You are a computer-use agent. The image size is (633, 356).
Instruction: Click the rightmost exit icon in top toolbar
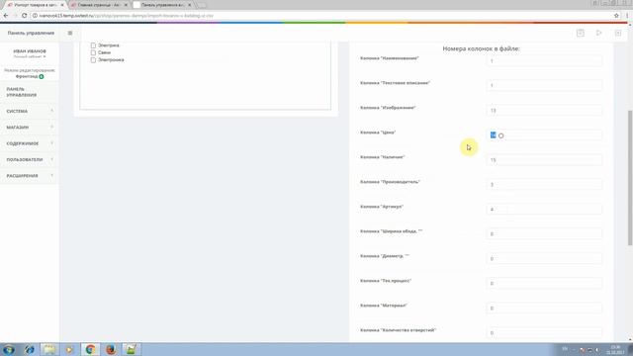coord(618,33)
